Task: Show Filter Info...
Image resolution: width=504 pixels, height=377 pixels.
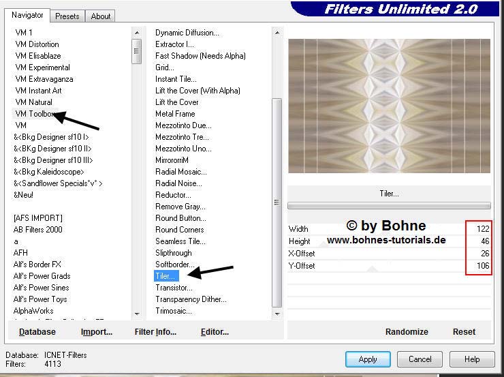Action: [x=155, y=332]
